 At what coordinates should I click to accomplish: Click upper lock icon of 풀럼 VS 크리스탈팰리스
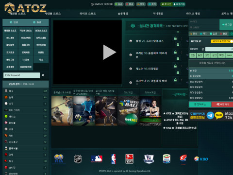pos(175,38)
